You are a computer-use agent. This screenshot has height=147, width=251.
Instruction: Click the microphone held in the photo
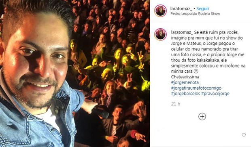point(100,112)
